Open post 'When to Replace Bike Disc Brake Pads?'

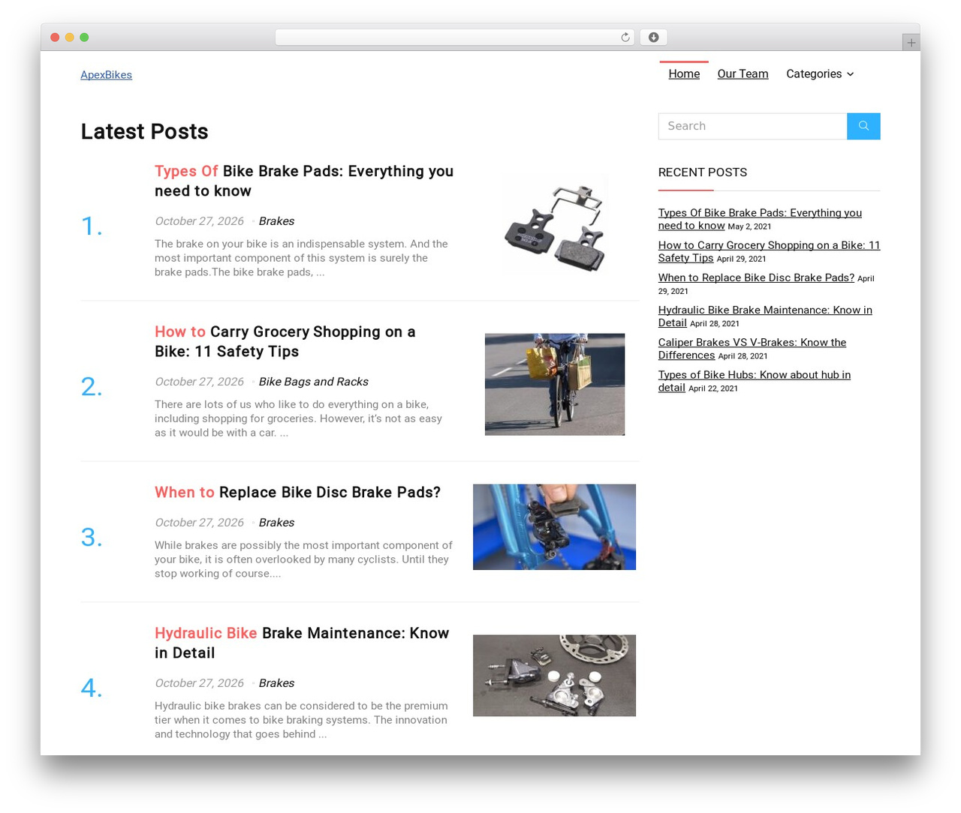tap(297, 492)
